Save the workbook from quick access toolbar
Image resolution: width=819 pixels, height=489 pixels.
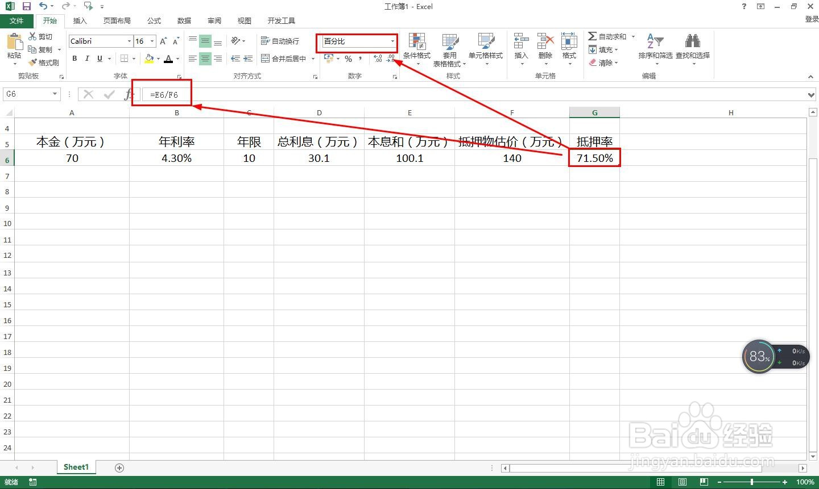pyautogui.click(x=27, y=6)
